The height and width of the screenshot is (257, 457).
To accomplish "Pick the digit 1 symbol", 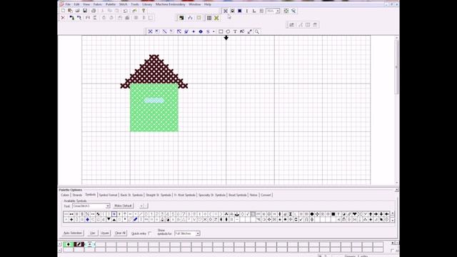I will click(151, 214).
